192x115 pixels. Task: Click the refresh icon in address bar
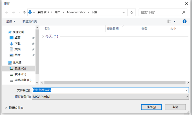point(132,12)
